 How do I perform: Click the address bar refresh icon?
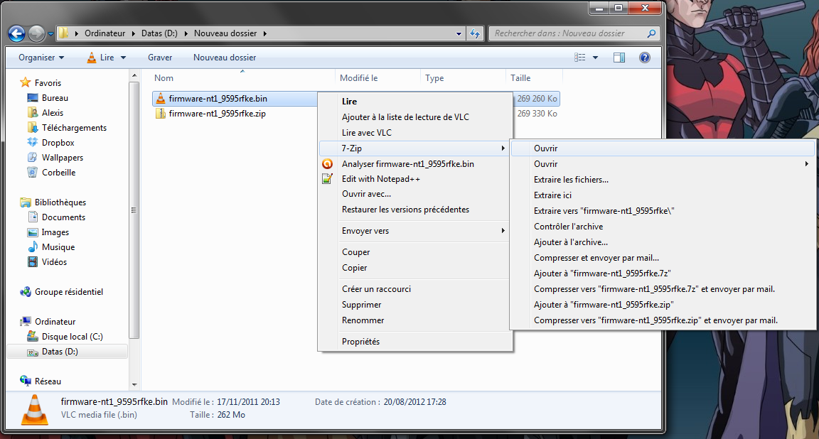coord(475,33)
